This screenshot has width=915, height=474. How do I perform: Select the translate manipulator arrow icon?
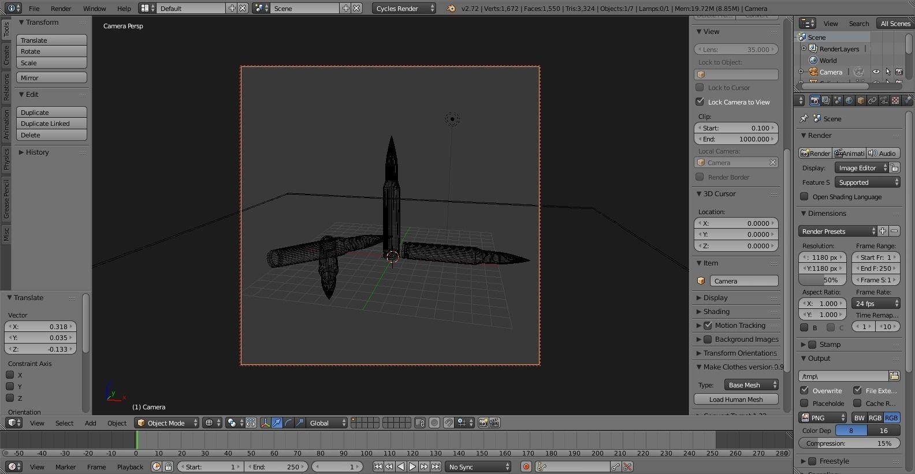coord(277,423)
